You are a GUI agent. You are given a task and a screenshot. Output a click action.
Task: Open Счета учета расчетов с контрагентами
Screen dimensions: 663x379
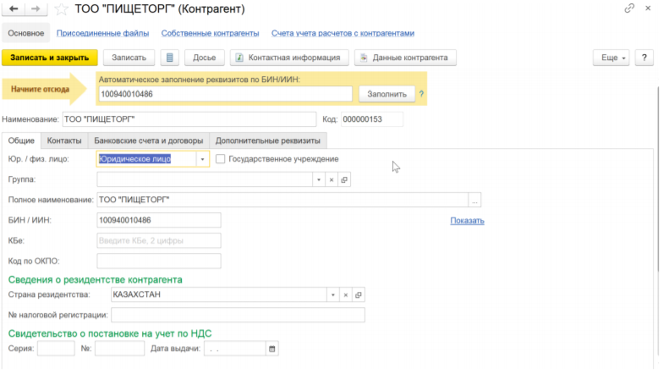pyautogui.click(x=343, y=33)
